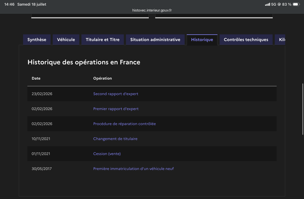Select the date 02/02/2026 beside Procédure de réparation contrôlée

[x=42, y=124]
